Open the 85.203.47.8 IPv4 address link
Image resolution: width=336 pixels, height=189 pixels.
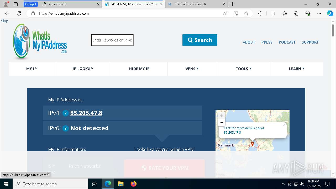[x=86, y=113]
